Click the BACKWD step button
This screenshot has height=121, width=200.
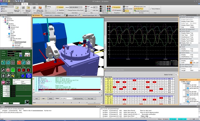tap(19, 70)
